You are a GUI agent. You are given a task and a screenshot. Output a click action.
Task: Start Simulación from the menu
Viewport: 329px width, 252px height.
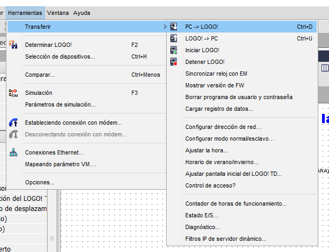point(87,93)
